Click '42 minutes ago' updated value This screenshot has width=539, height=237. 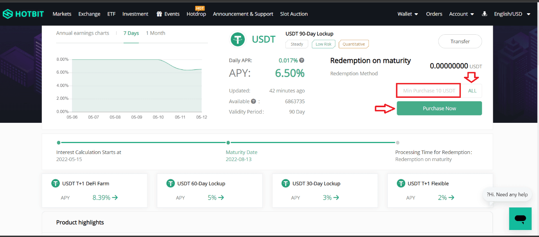[x=287, y=91]
